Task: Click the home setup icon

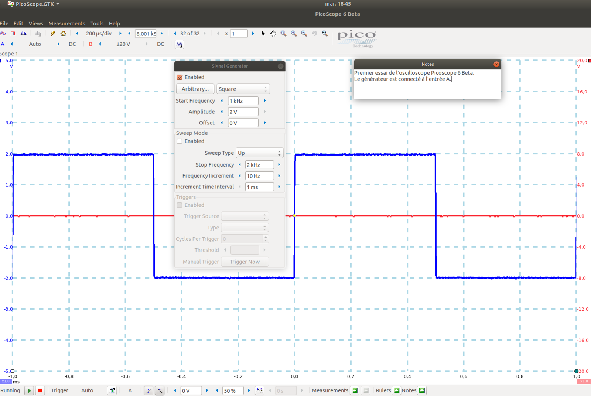Action: pos(63,34)
